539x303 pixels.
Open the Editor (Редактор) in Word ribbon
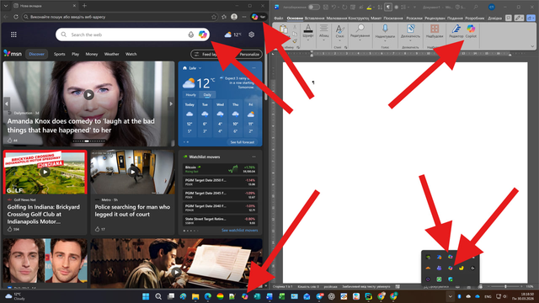pos(456,31)
